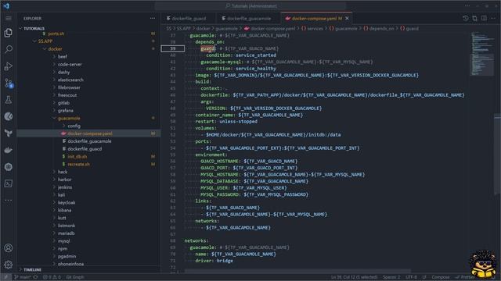Collapse the guacamole folder
The image size is (501, 281).
(54, 118)
